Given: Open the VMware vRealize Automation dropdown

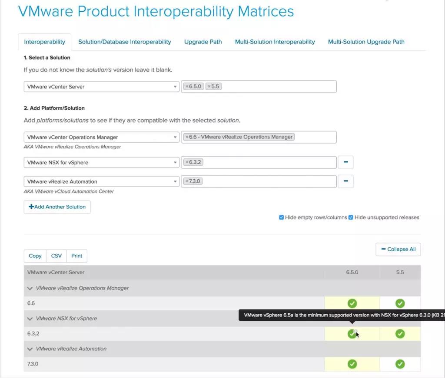Looking at the screenshot, I should (x=101, y=181).
